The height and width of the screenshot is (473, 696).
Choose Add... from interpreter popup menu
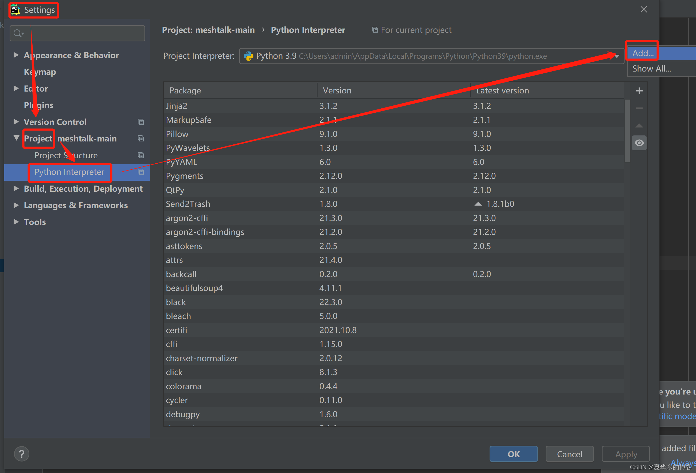tap(643, 53)
